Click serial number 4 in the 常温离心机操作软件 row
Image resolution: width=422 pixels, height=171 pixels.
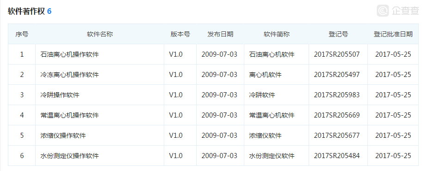[22, 115]
